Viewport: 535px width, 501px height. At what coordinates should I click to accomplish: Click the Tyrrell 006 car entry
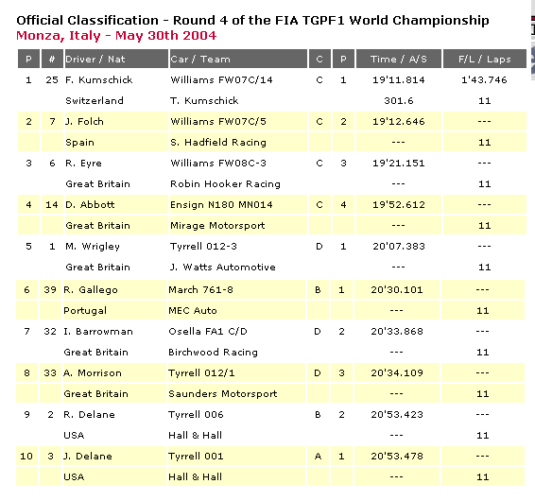[196, 415]
